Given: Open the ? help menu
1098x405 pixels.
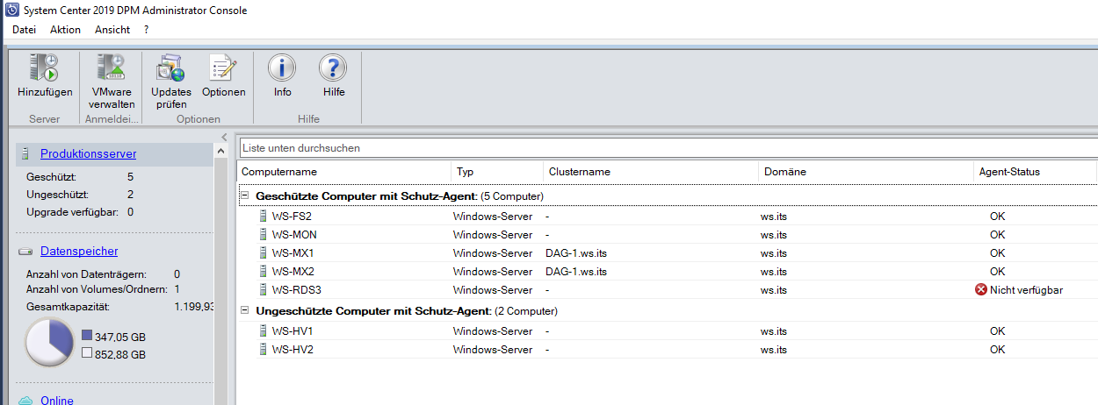Looking at the screenshot, I should point(147,30).
